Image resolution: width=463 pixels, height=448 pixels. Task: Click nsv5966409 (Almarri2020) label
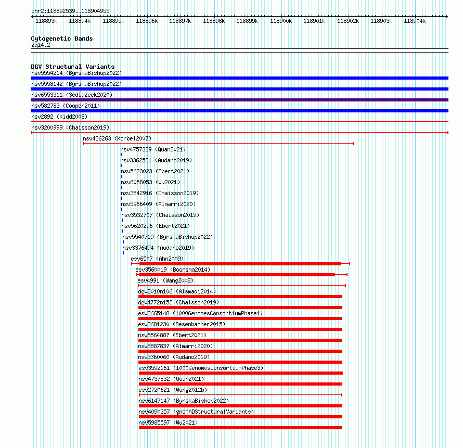pyautogui.click(x=158, y=204)
